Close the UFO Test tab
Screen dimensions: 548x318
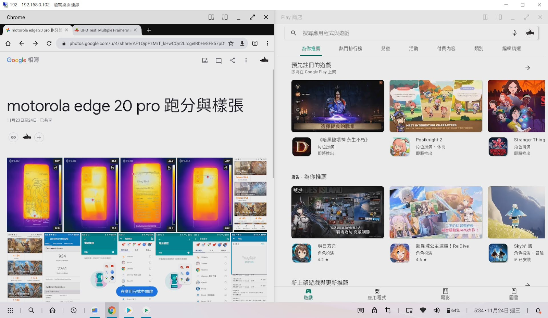pos(135,30)
